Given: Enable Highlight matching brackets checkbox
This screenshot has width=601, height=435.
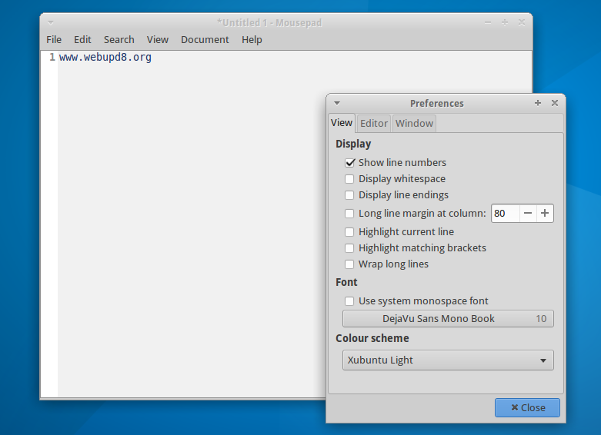Looking at the screenshot, I should pos(349,248).
